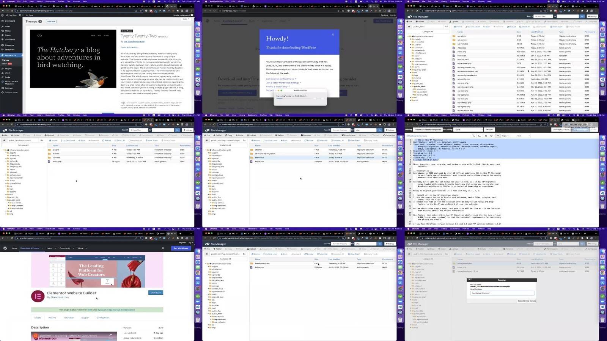Expand mail tree node beside akismet listing

coord(209,194)
